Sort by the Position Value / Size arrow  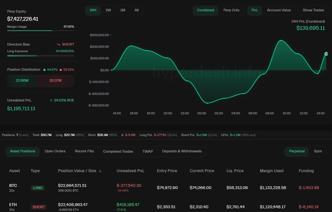click(x=100, y=171)
